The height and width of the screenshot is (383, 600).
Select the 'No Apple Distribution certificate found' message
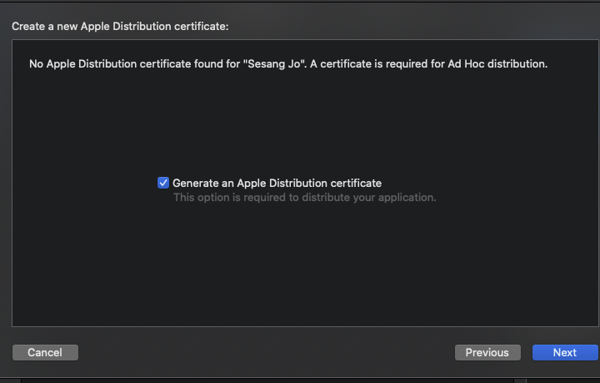tap(288, 63)
